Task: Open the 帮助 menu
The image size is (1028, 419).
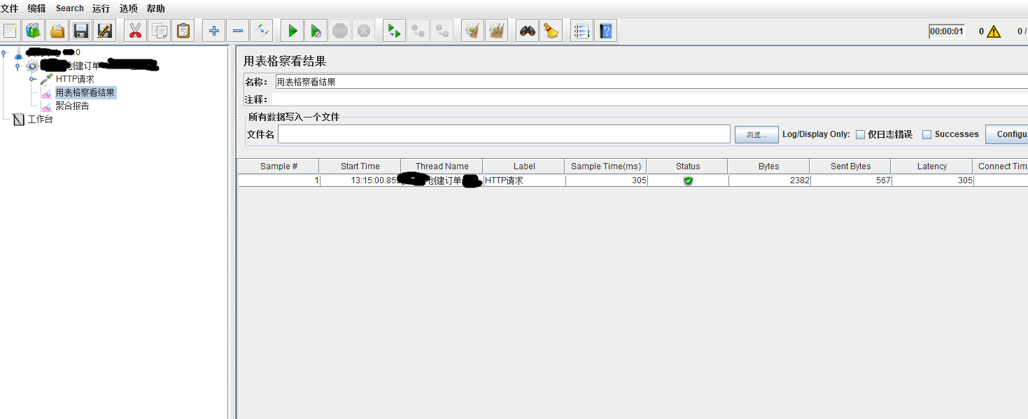Action: click(156, 8)
